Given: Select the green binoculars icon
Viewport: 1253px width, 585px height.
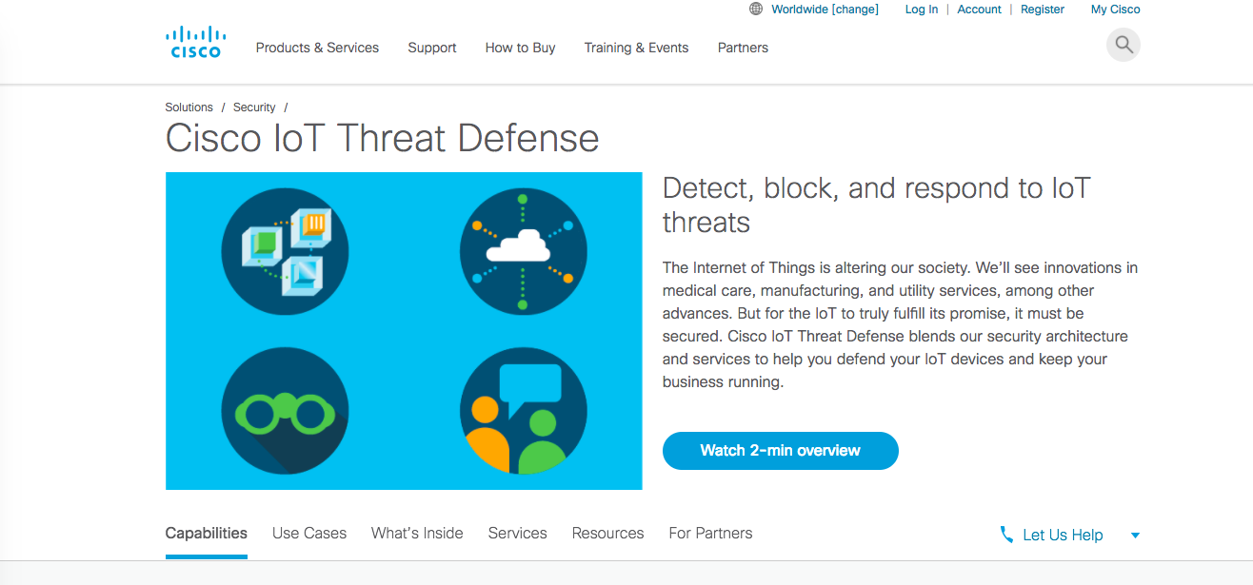Looking at the screenshot, I should pyautogui.click(x=285, y=411).
